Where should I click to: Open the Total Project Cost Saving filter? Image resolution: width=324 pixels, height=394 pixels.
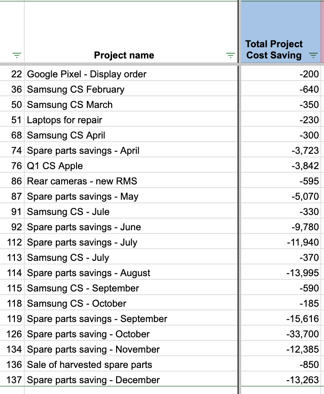313,55
